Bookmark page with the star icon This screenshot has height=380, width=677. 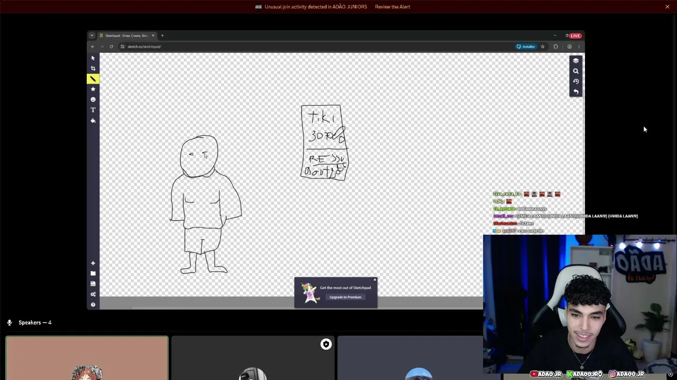pyautogui.click(x=542, y=46)
